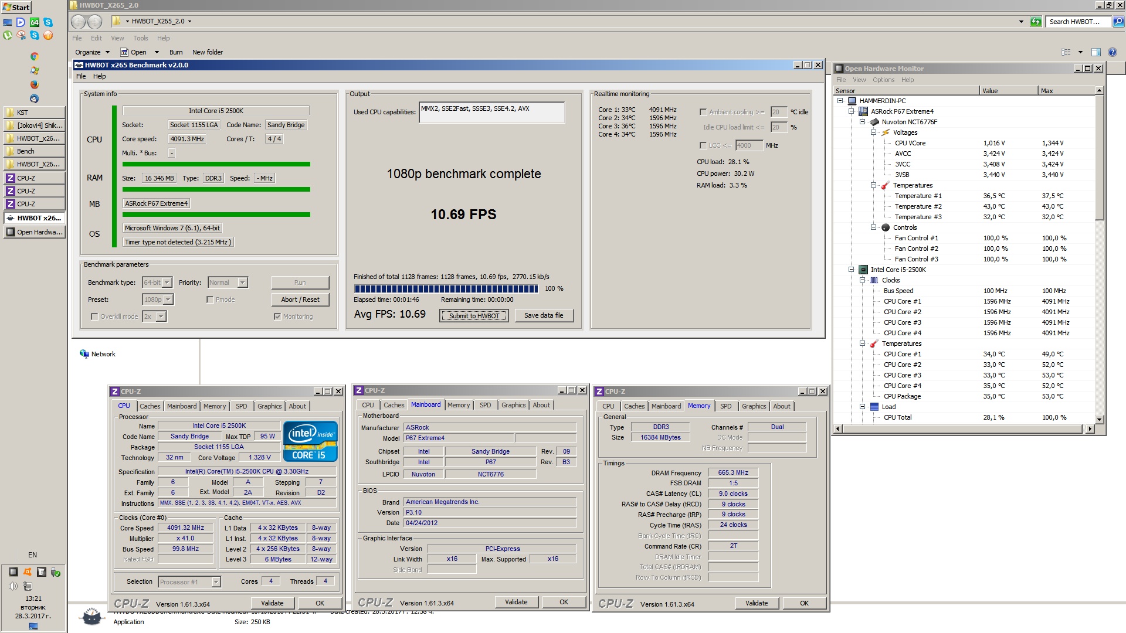This screenshot has width=1126, height=633.
Task: Click the safely remove hardware tray icon
Action: click(56, 572)
